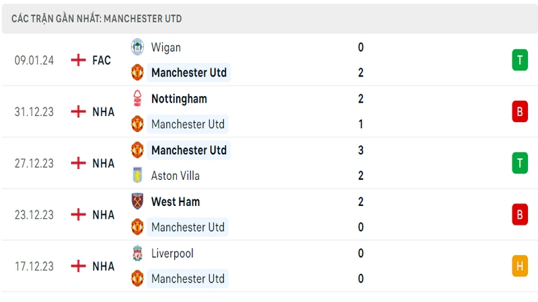Click the West Ham crest icon
Screen dimensions: 538x302
tap(137, 201)
